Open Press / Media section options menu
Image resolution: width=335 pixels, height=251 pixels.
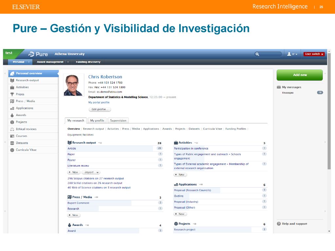97,197
